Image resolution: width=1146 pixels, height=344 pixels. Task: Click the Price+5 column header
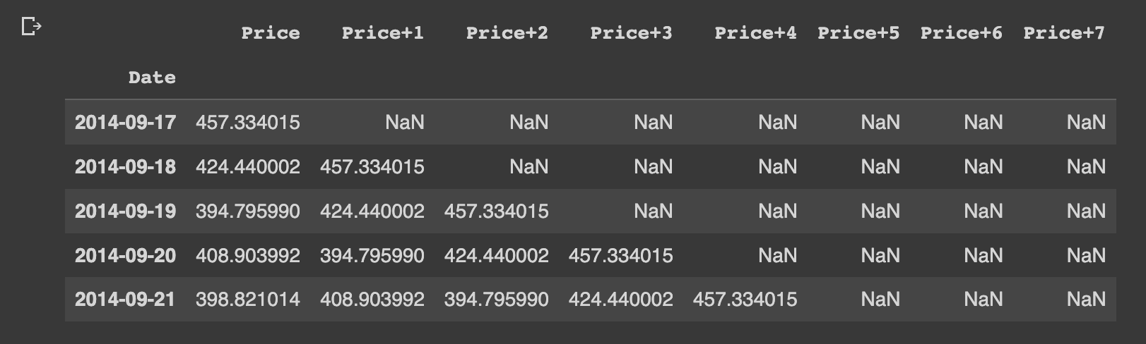pos(858,32)
